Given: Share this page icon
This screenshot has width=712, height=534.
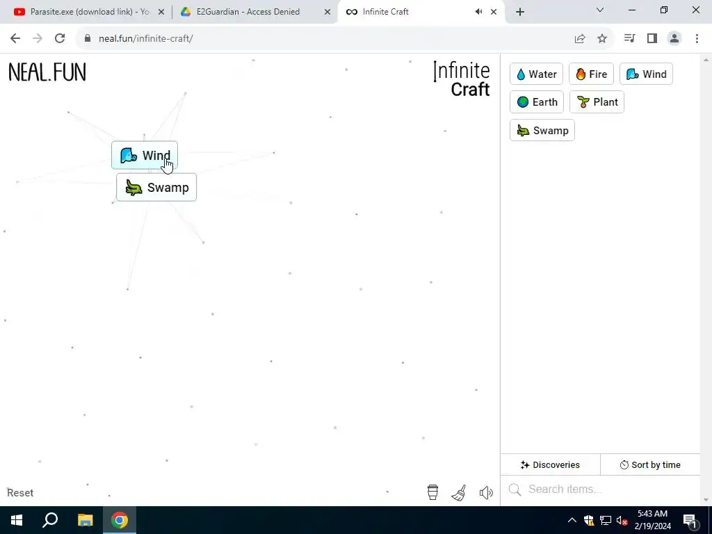Looking at the screenshot, I should click(580, 39).
